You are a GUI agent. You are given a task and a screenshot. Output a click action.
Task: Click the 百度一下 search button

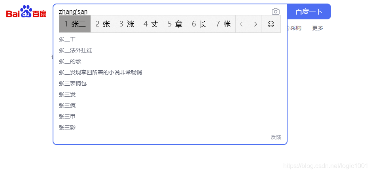(x=309, y=11)
